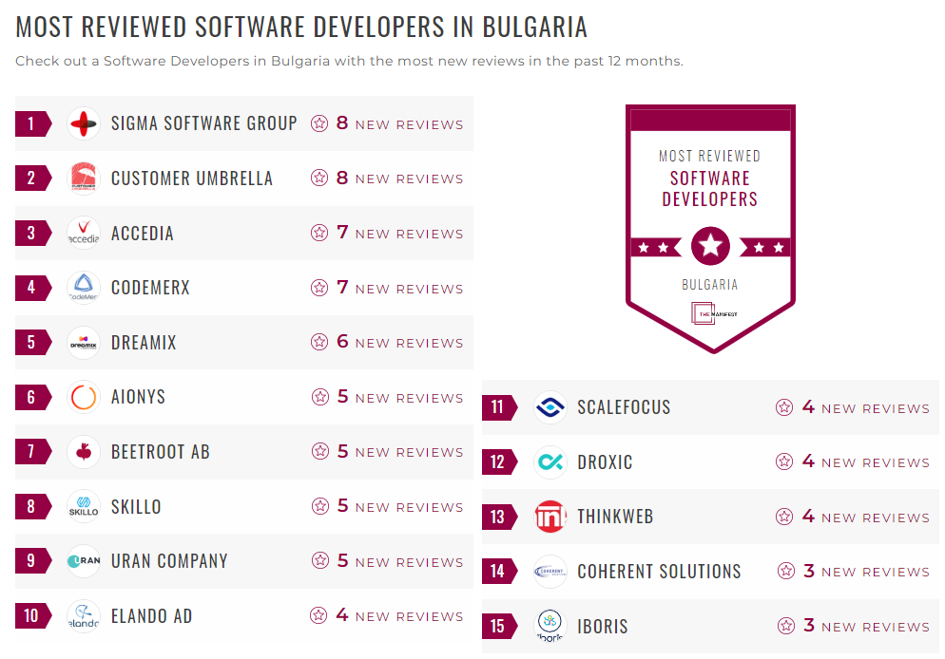Click the Beetroot AB logo
Screen dimensions: 945x659
click(83, 451)
